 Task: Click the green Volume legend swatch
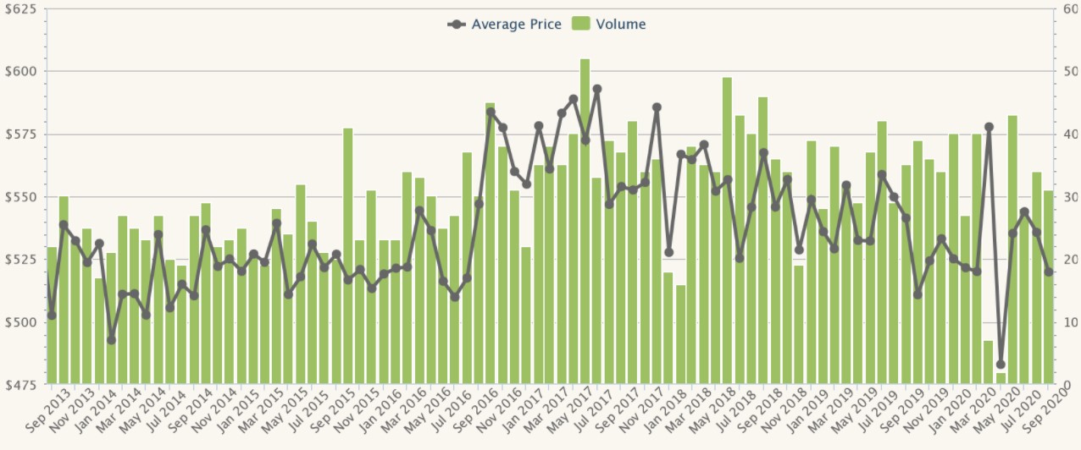pos(581,25)
